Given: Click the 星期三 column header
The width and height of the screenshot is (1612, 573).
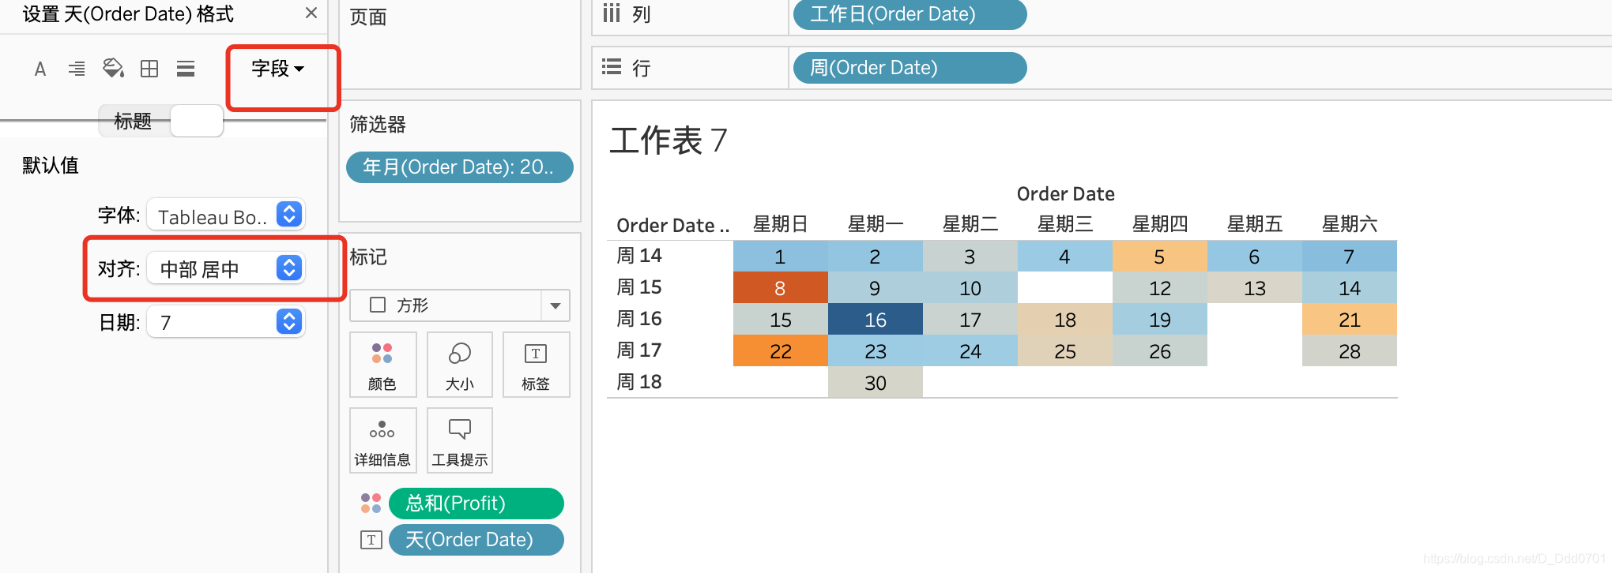Looking at the screenshot, I should click(1064, 224).
